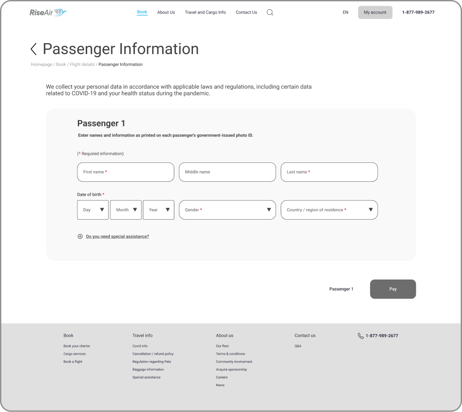Screen dimensions: 462x412
Task: Click the back arrow beside Passenger Information
Action: 33,49
